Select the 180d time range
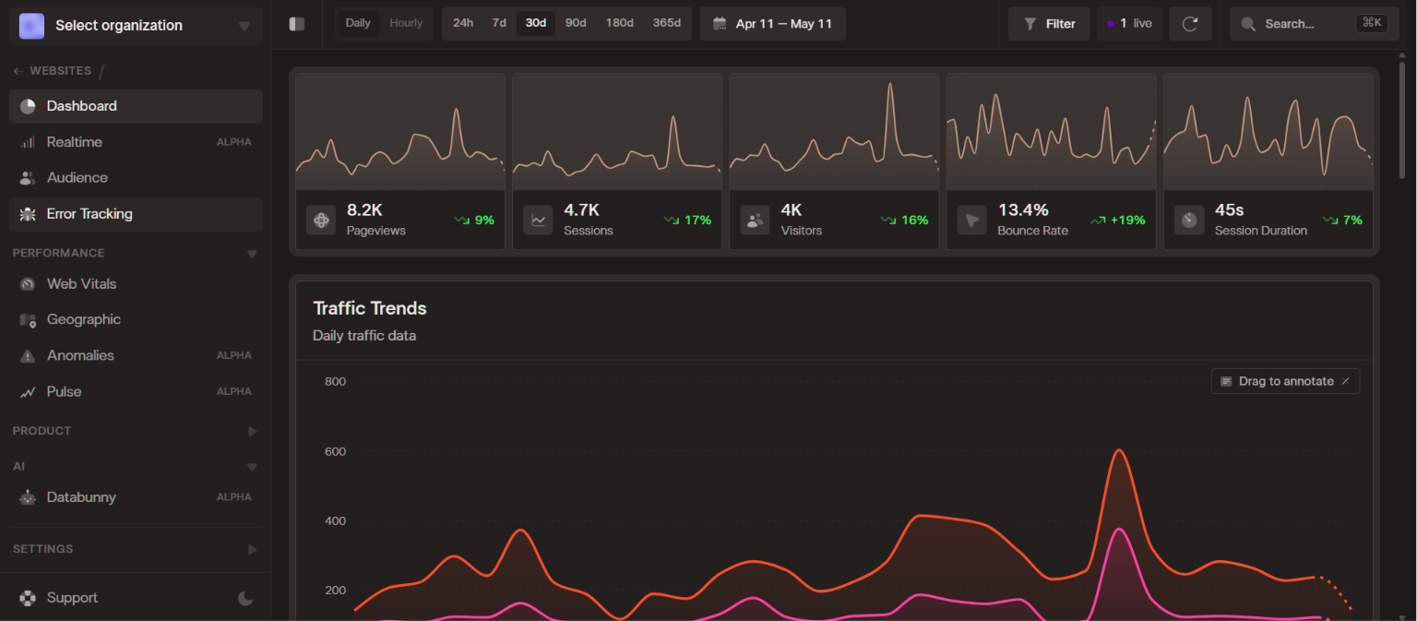 click(x=620, y=23)
